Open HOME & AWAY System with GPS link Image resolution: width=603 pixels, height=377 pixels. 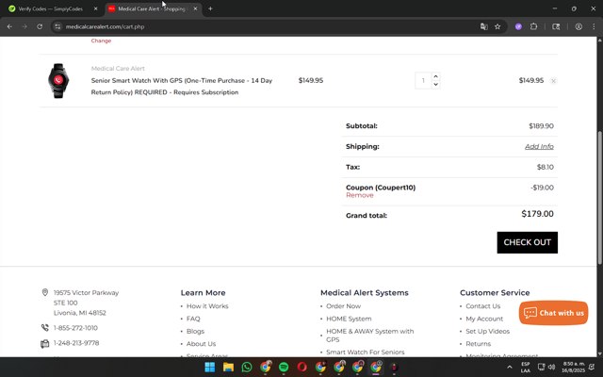(x=370, y=336)
